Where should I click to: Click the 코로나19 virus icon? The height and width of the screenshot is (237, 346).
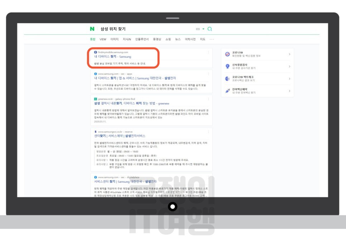pos(227,54)
